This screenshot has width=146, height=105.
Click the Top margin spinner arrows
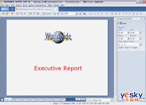140,33
